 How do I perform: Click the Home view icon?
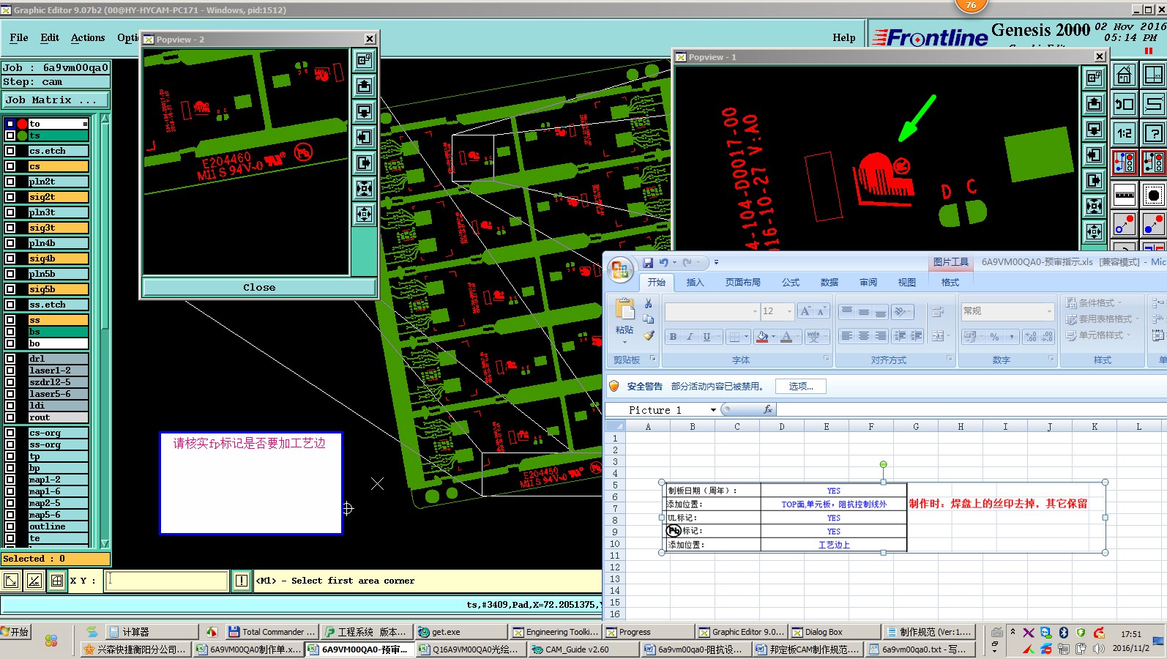point(1124,75)
